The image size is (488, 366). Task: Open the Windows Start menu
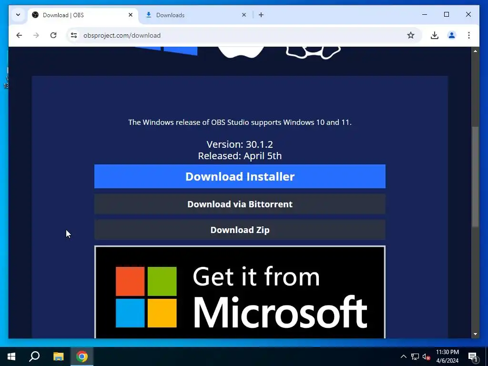11,356
